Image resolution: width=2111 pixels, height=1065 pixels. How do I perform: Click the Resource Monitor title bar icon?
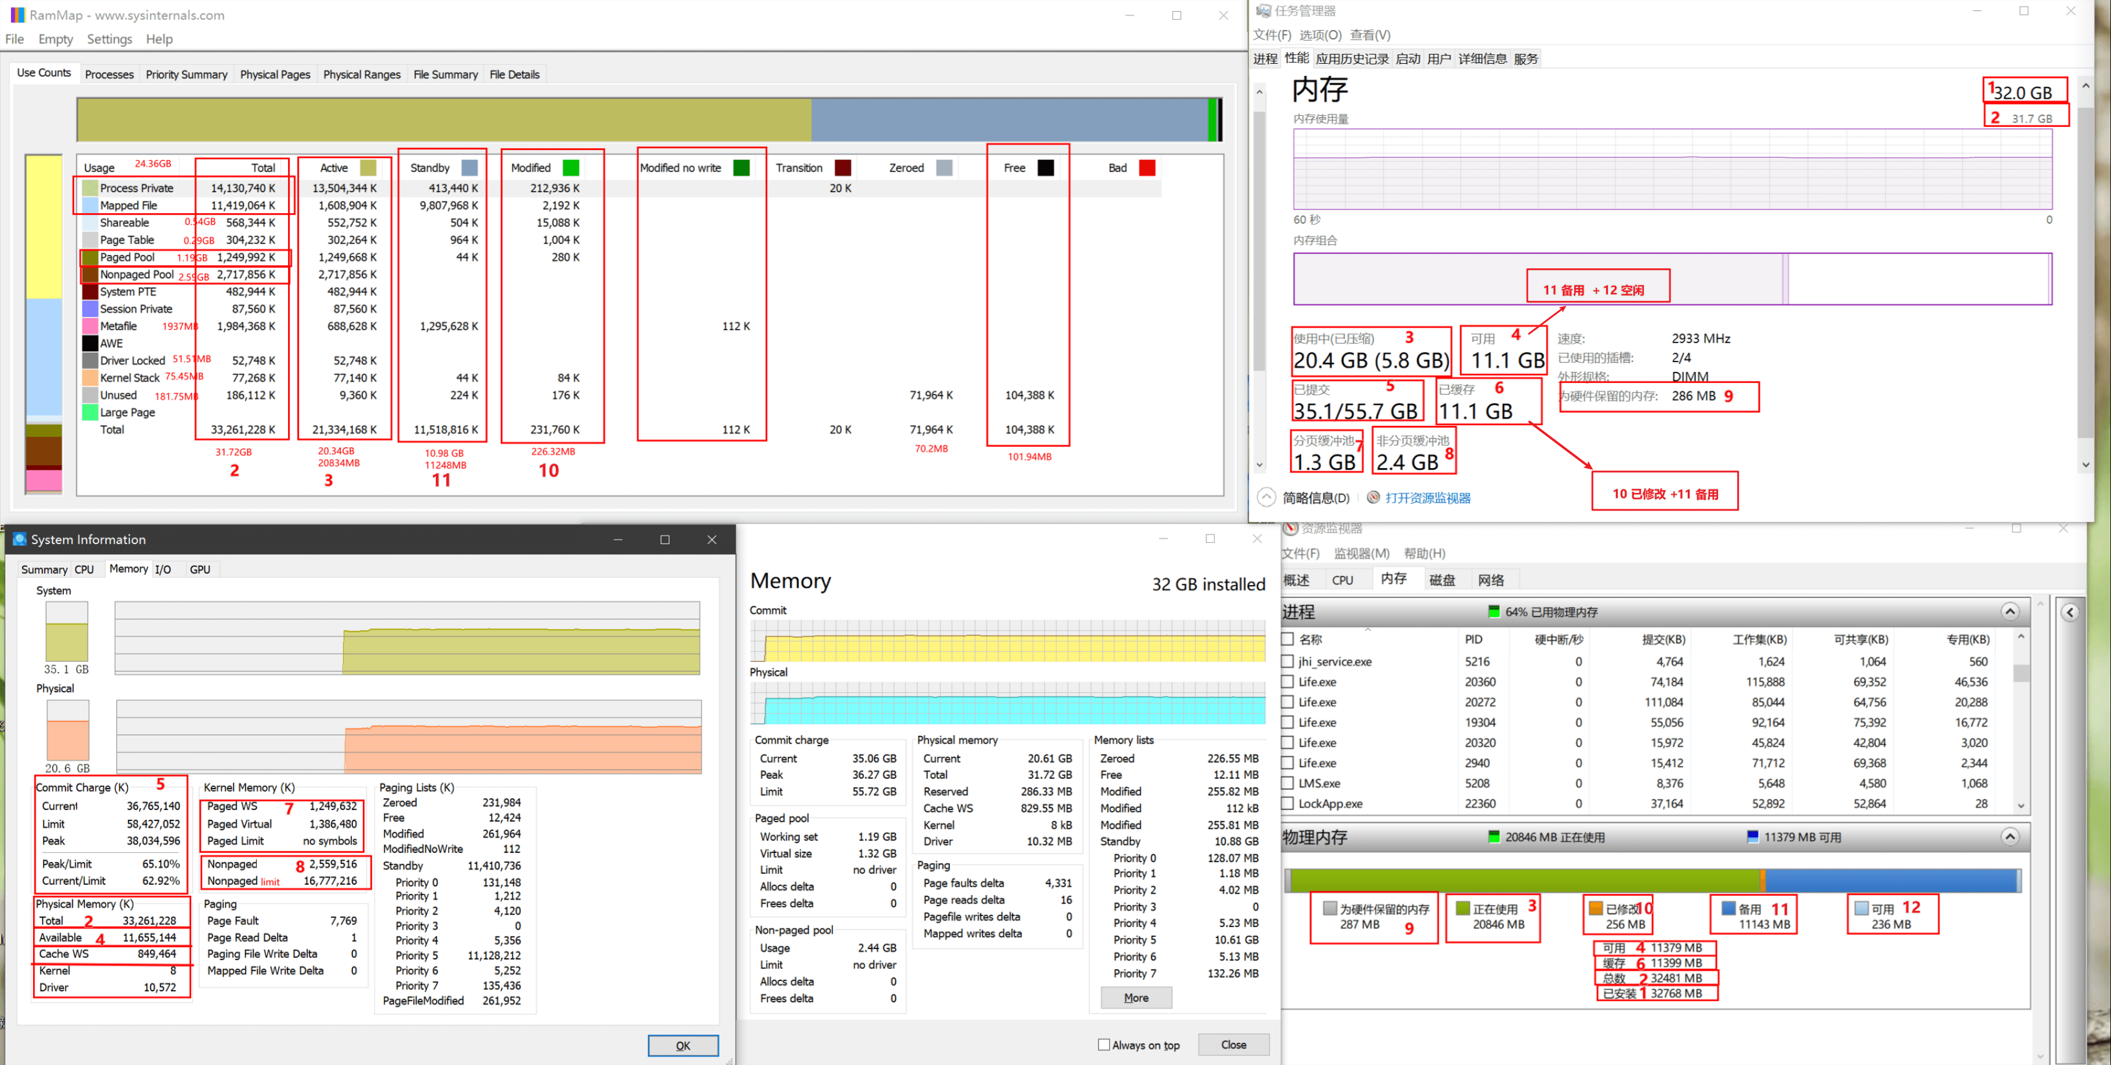click(1291, 528)
